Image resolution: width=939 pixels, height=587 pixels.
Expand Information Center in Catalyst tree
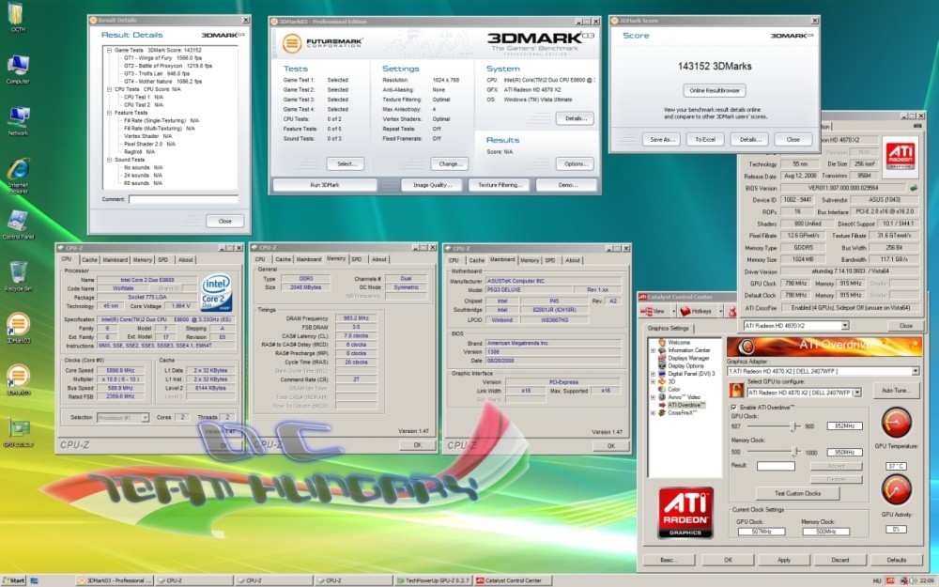tap(653, 350)
